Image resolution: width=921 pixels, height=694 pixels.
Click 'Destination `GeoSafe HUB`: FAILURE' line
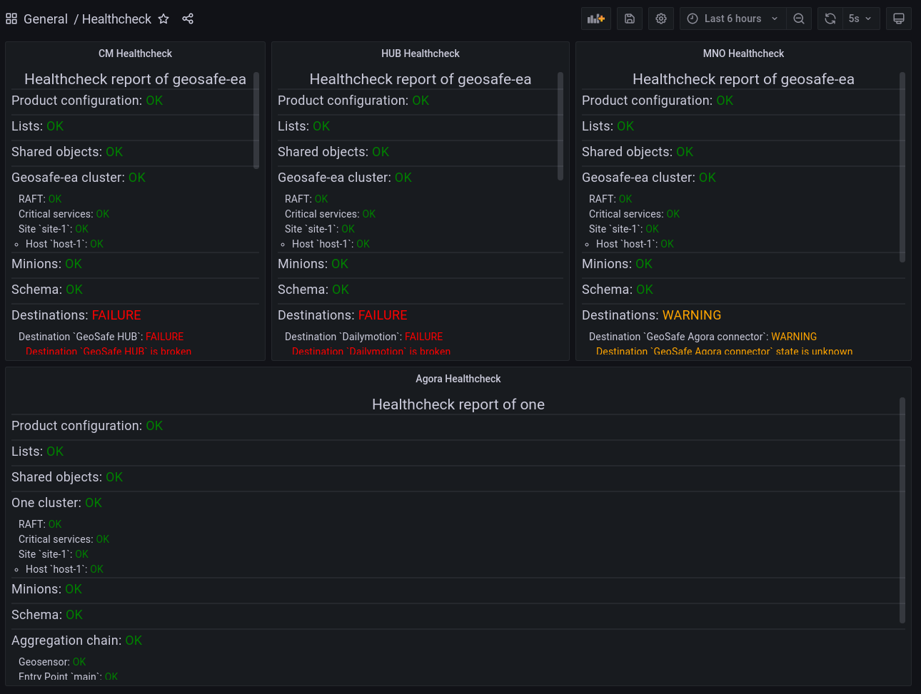click(x=101, y=337)
